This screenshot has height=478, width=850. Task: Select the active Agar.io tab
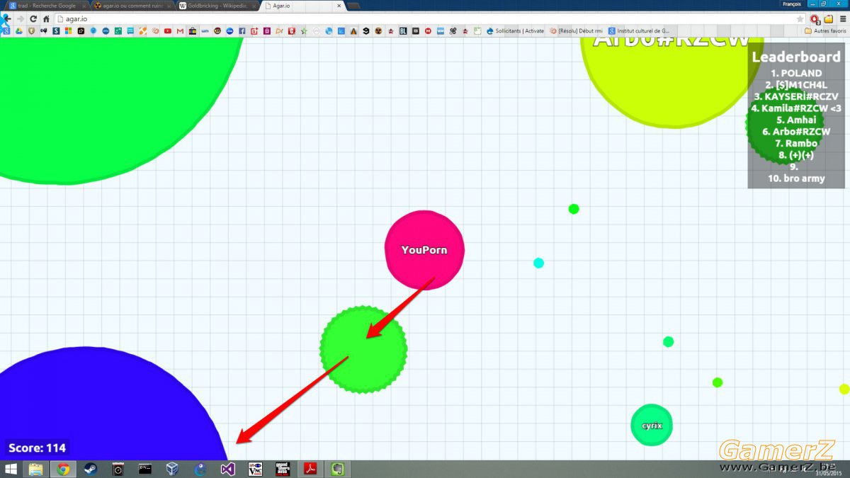click(x=301, y=6)
